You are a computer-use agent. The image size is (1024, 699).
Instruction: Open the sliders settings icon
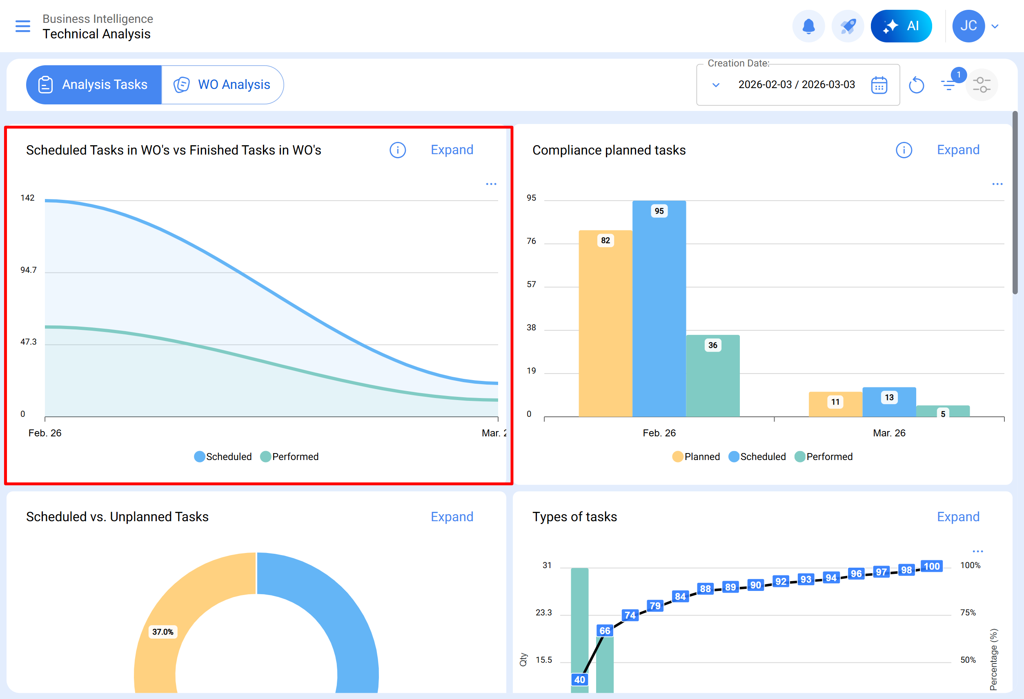click(x=981, y=84)
